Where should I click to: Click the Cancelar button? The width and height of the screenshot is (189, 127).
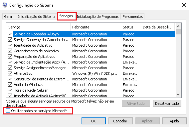coord(120,121)
